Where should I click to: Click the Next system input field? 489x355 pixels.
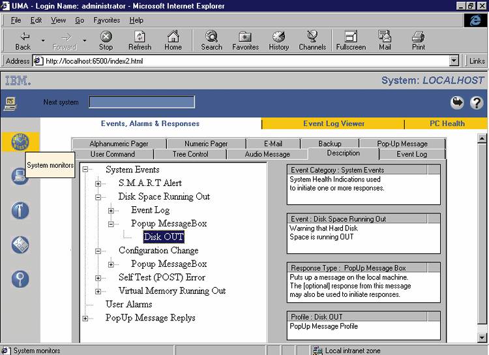coord(141,102)
